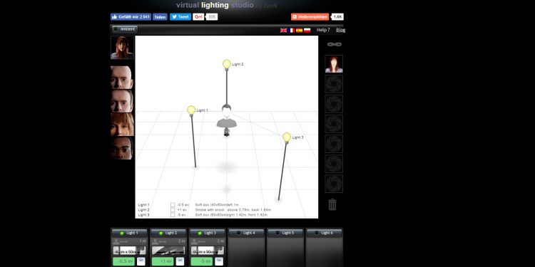The height and width of the screenshot is (267, 535).
Task: Click the main render preview of red-haired woman
Action: 122,48
